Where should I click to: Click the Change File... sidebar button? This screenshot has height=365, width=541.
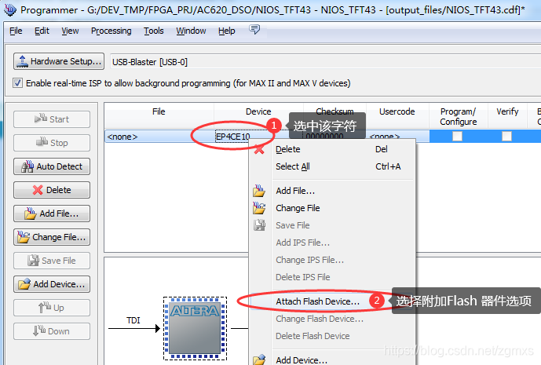(52, 237)
